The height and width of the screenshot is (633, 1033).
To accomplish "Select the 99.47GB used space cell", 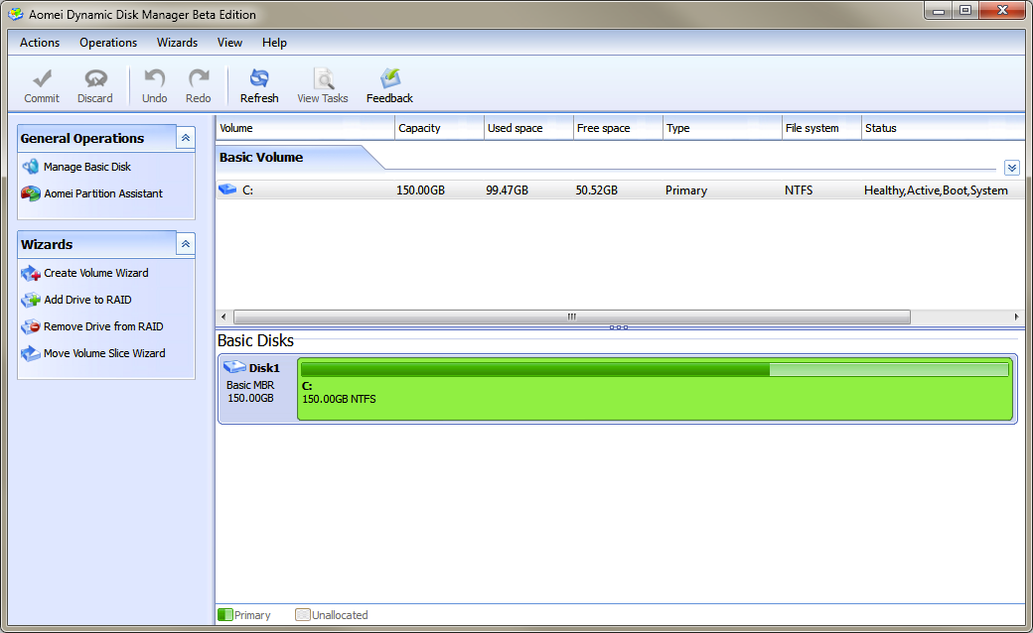I will [508, 190].
